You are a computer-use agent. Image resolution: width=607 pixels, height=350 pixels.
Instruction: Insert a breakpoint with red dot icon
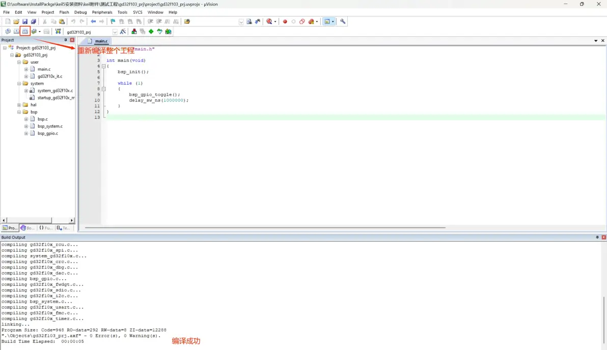click(x=285, y=21)
